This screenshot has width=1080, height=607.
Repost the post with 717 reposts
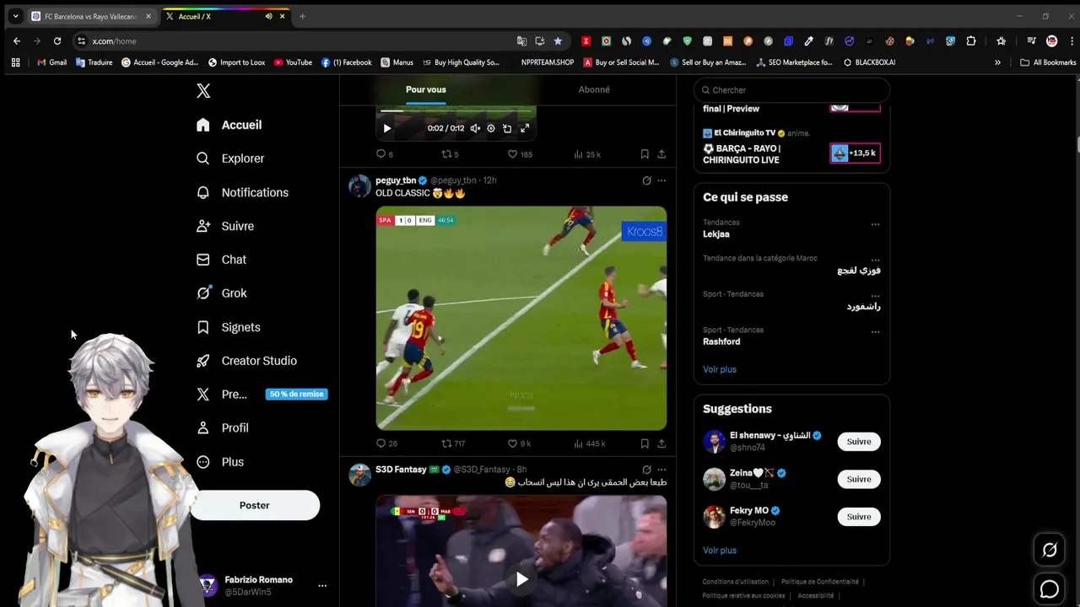click(x=454, y=443)
